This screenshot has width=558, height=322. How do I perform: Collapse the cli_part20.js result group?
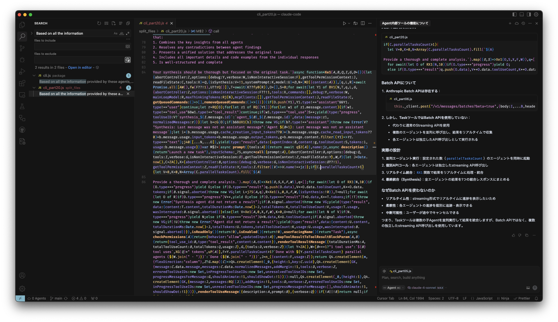pyautogui.click(x=34, y=88)
